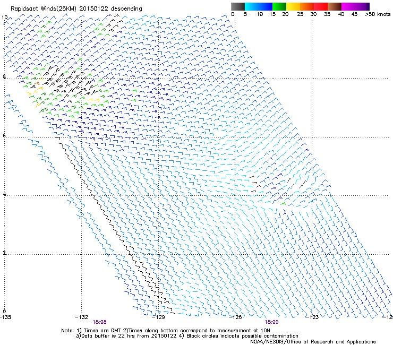Viewport: 393px width, 345px height.
Task: Click the longitude label '-126'
Action: coord(235,317)
